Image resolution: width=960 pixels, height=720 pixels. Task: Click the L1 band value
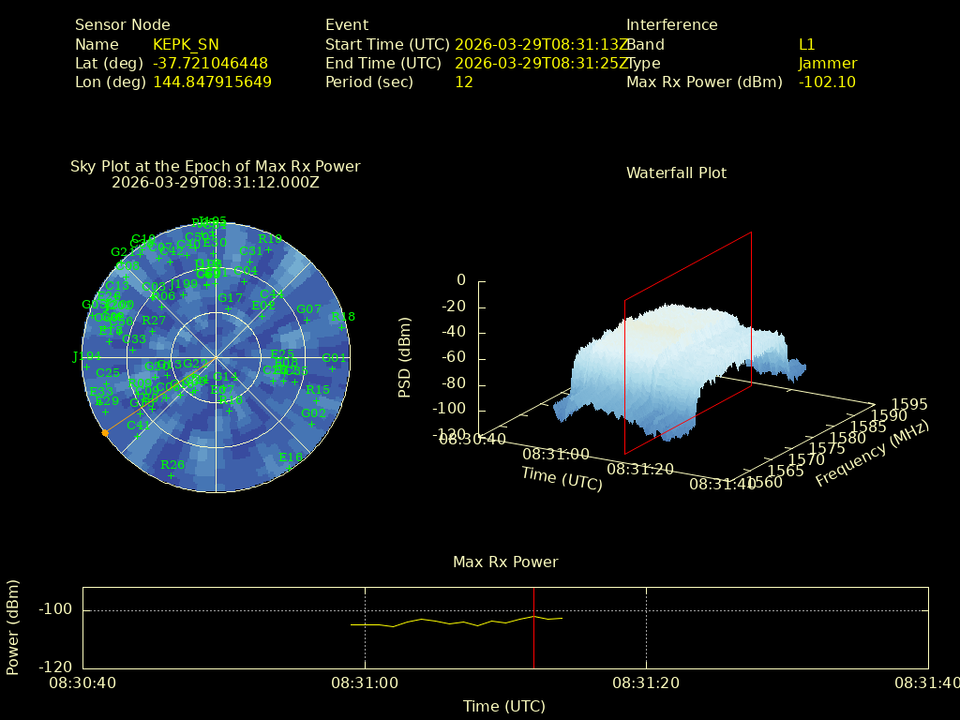pyautogui.click(x=806, y=44)
